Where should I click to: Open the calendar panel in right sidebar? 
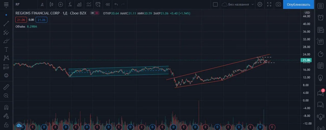coord(320,66)
